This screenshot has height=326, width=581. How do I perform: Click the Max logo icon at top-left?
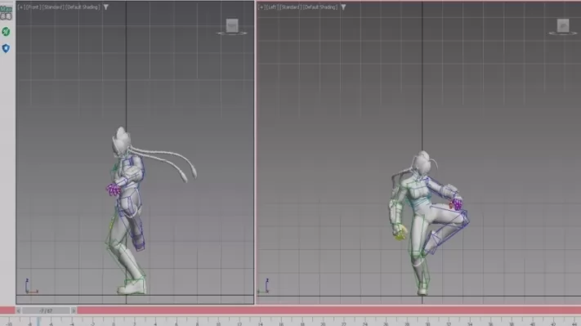(x=6, y=12)
